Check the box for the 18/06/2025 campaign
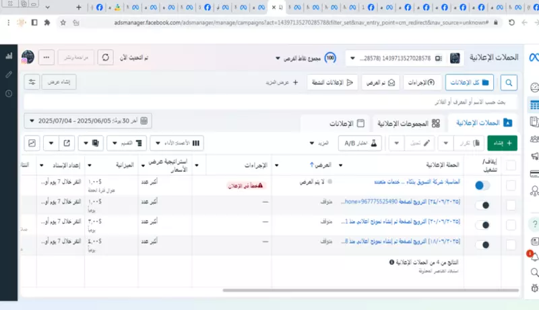The height and width of the screenshot is (310, 539). point(511,245)
